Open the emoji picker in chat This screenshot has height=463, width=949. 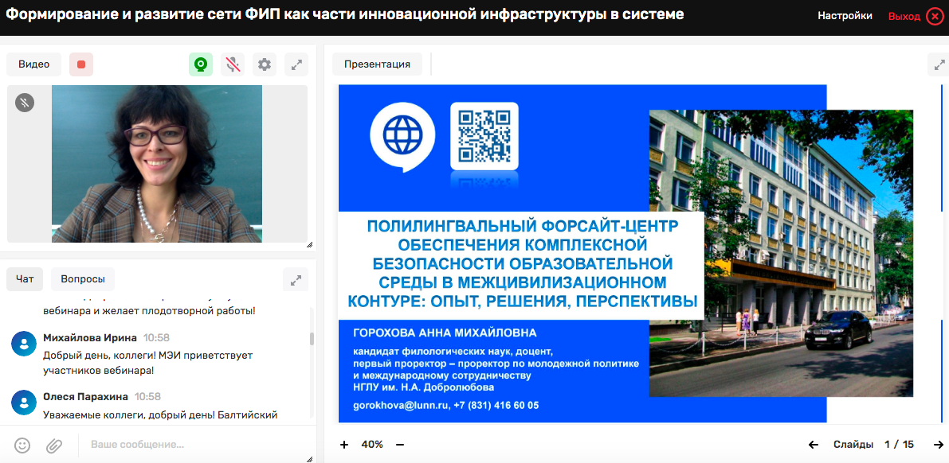[22, 445]
